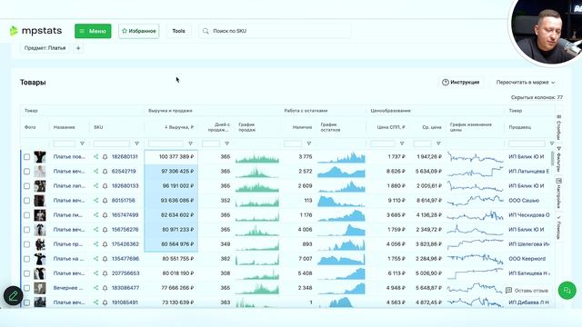Sort by Выручка, ₽ column header
The height and width of the screenshot is (327, 582).
[179, 127]
